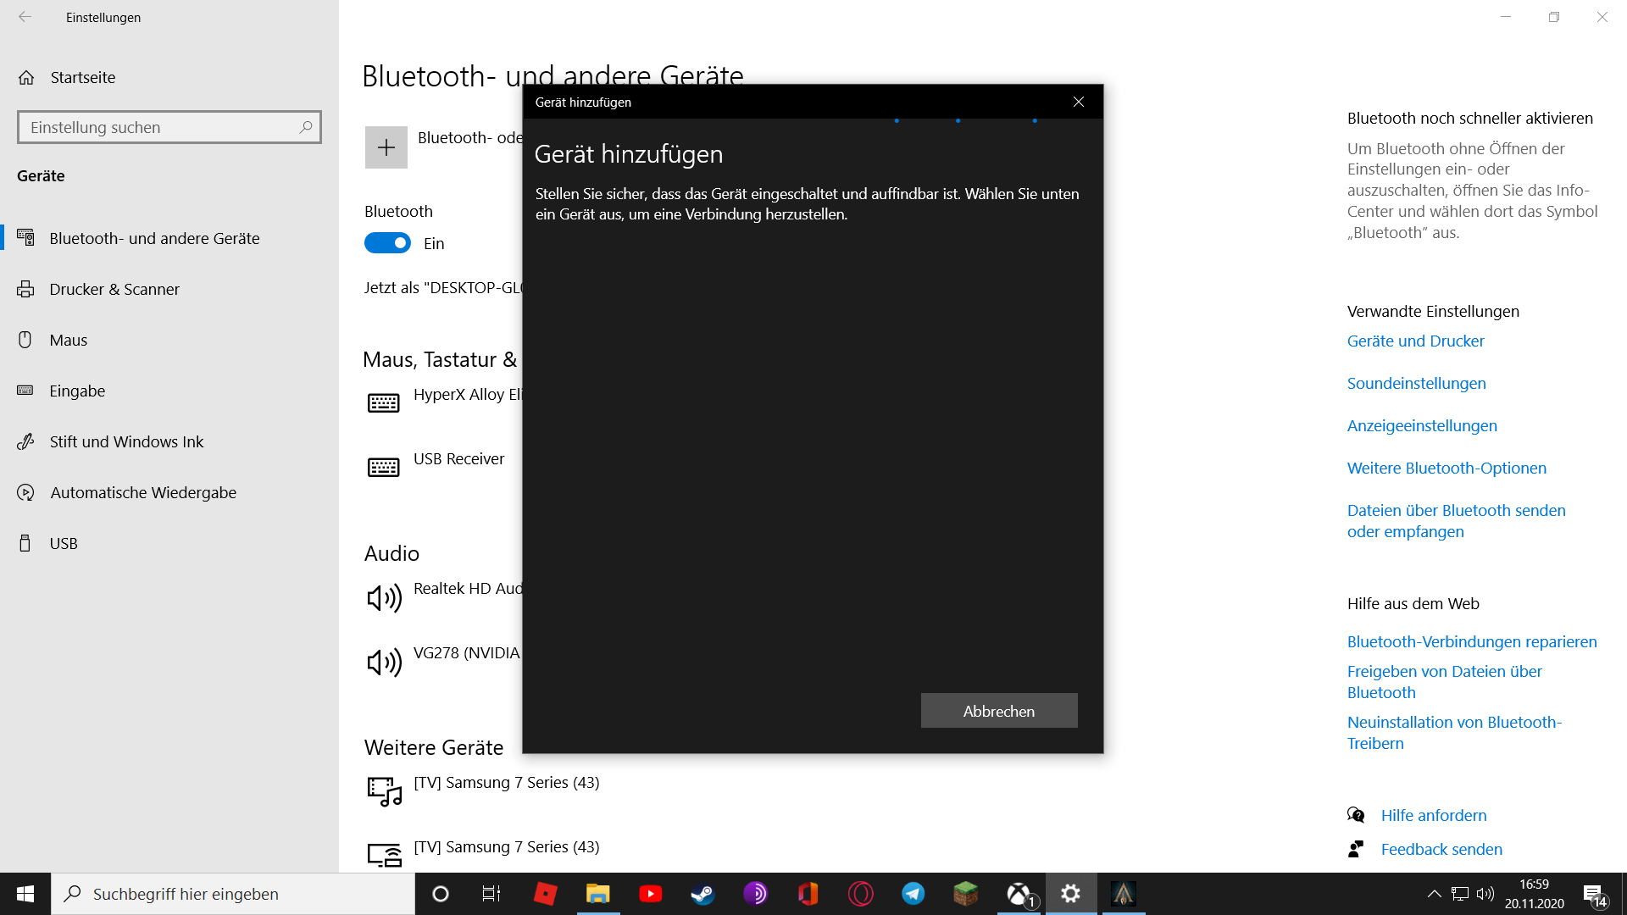1627x915 pixels.
Task: Select first Samsung 7 Series TV media icon
Action: tap(385, 791)
